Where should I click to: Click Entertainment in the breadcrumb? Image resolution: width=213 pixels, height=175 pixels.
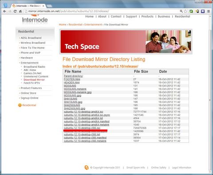(x=93, y=24)
